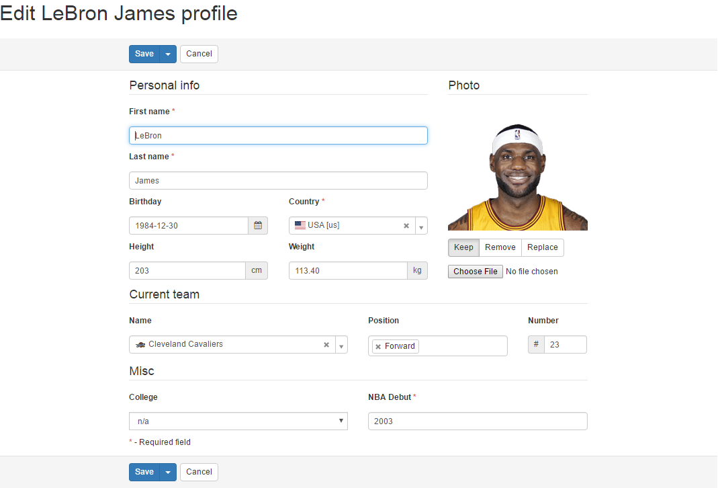The height and width of the screenshot is (488, 718).
Task: Select the Remove photo option
Action: 500,247
